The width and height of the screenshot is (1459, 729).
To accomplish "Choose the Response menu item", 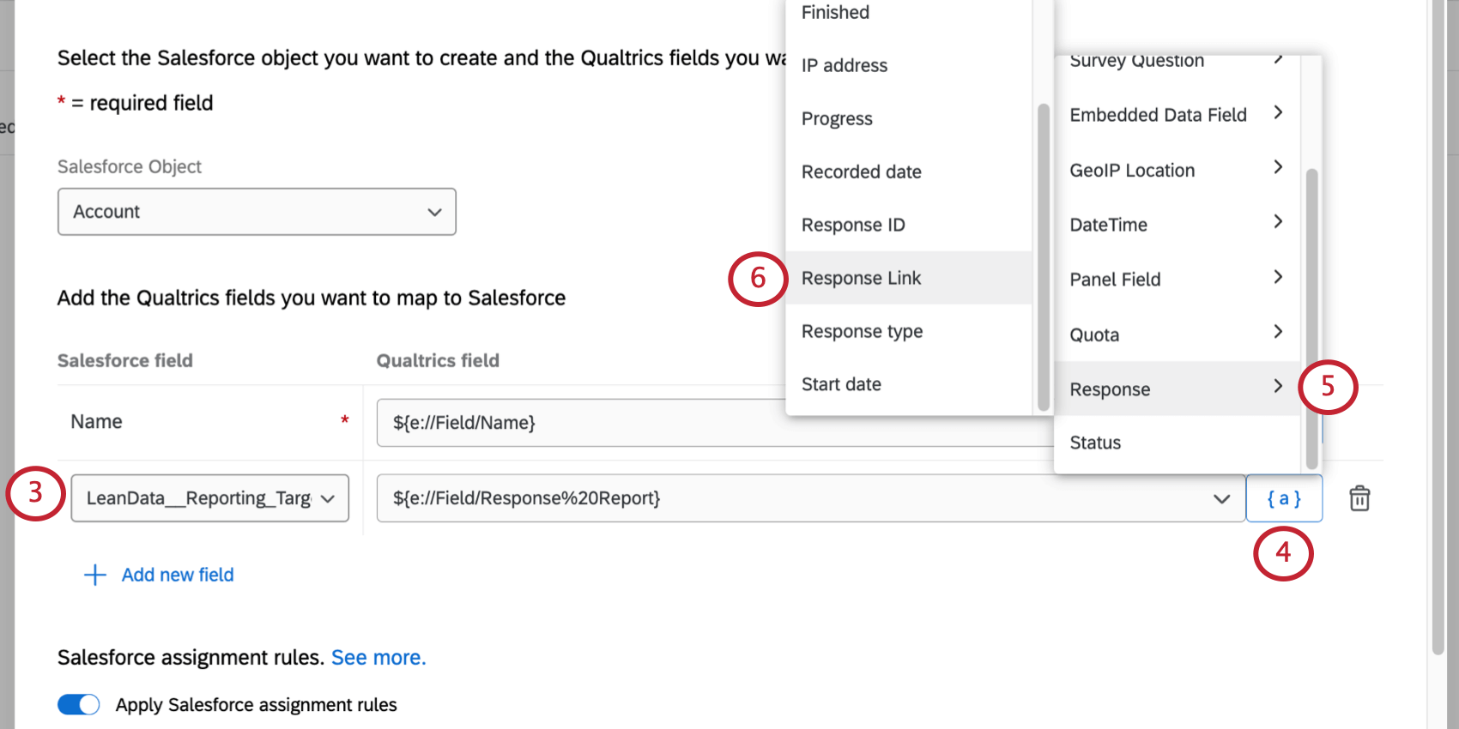I will [x=1177, y=389].
